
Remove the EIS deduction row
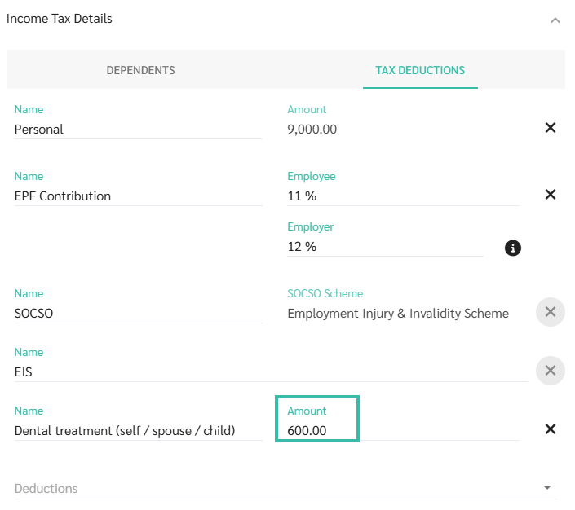(550, 371)
